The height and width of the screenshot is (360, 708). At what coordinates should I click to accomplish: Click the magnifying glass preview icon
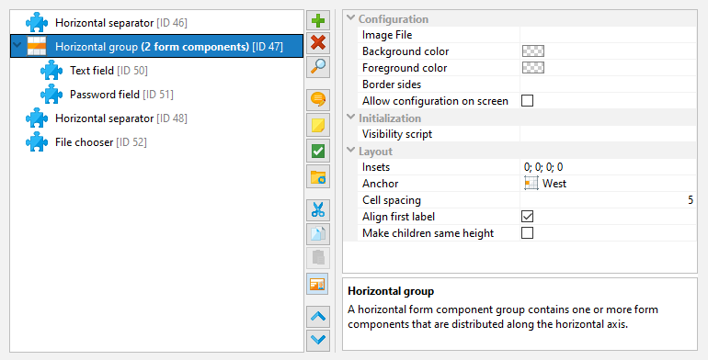click(x=318, y=67)
